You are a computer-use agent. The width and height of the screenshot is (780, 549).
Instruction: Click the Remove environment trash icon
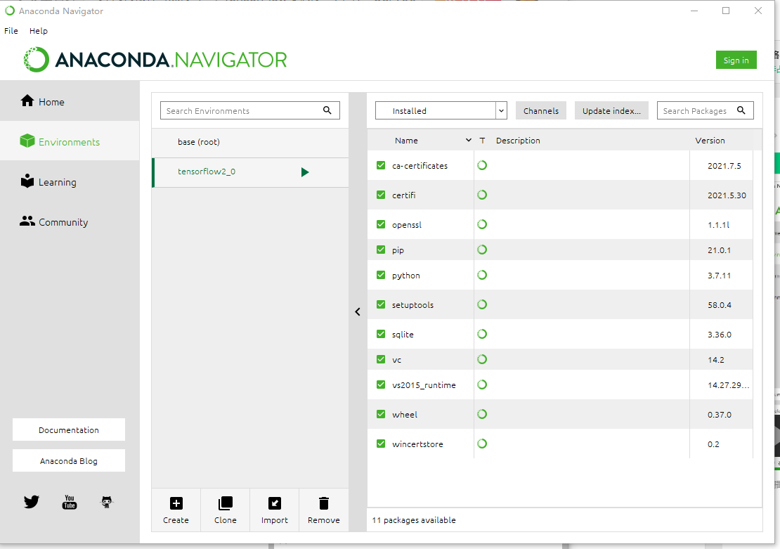(324, 503)
